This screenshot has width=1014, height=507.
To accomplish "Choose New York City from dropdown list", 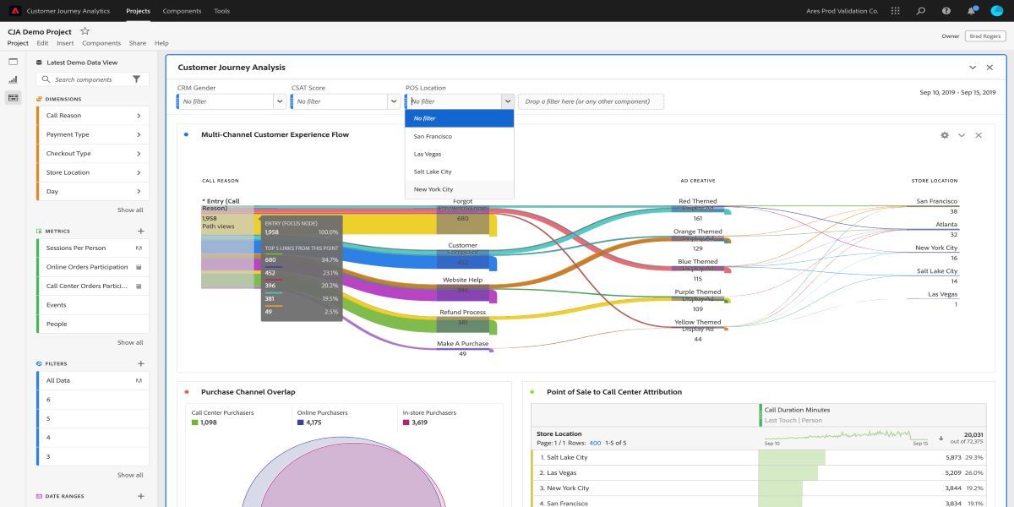I will click(460, 189).
